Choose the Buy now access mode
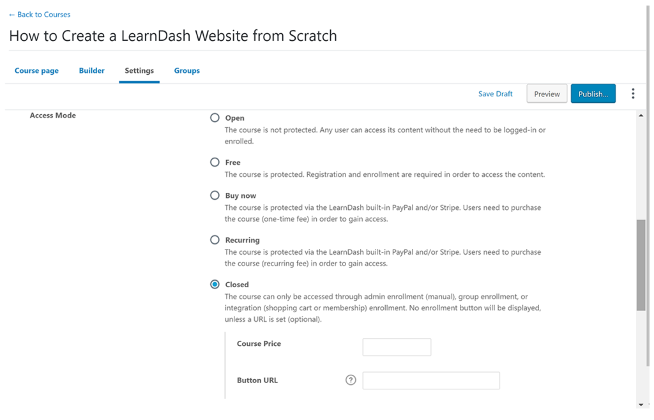The height and width of the screenshot is (420, 654). (215, 195)
